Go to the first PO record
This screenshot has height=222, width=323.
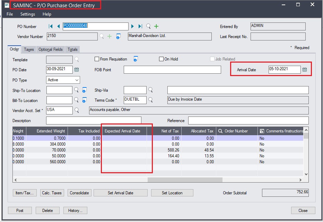(51, 26)
